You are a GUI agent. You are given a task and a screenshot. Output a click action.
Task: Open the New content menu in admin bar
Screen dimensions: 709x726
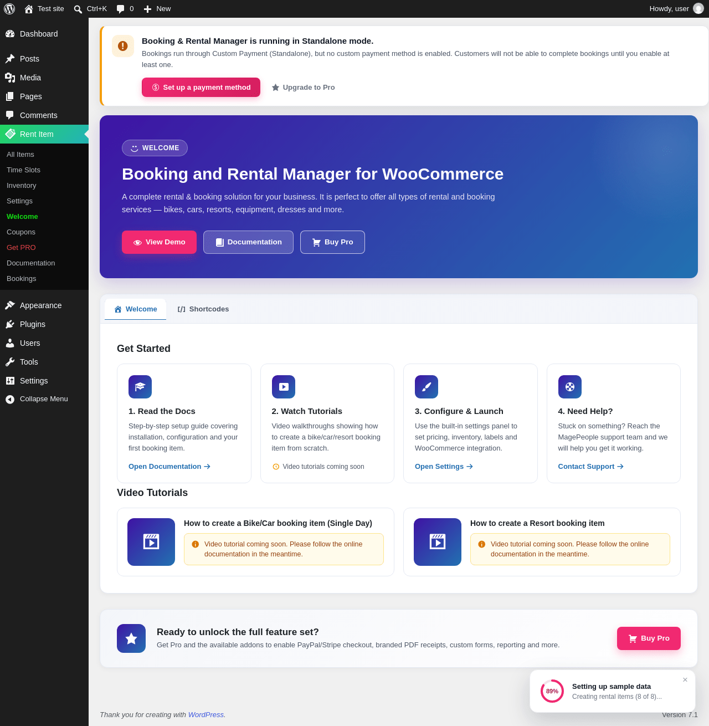pos(157,9)
